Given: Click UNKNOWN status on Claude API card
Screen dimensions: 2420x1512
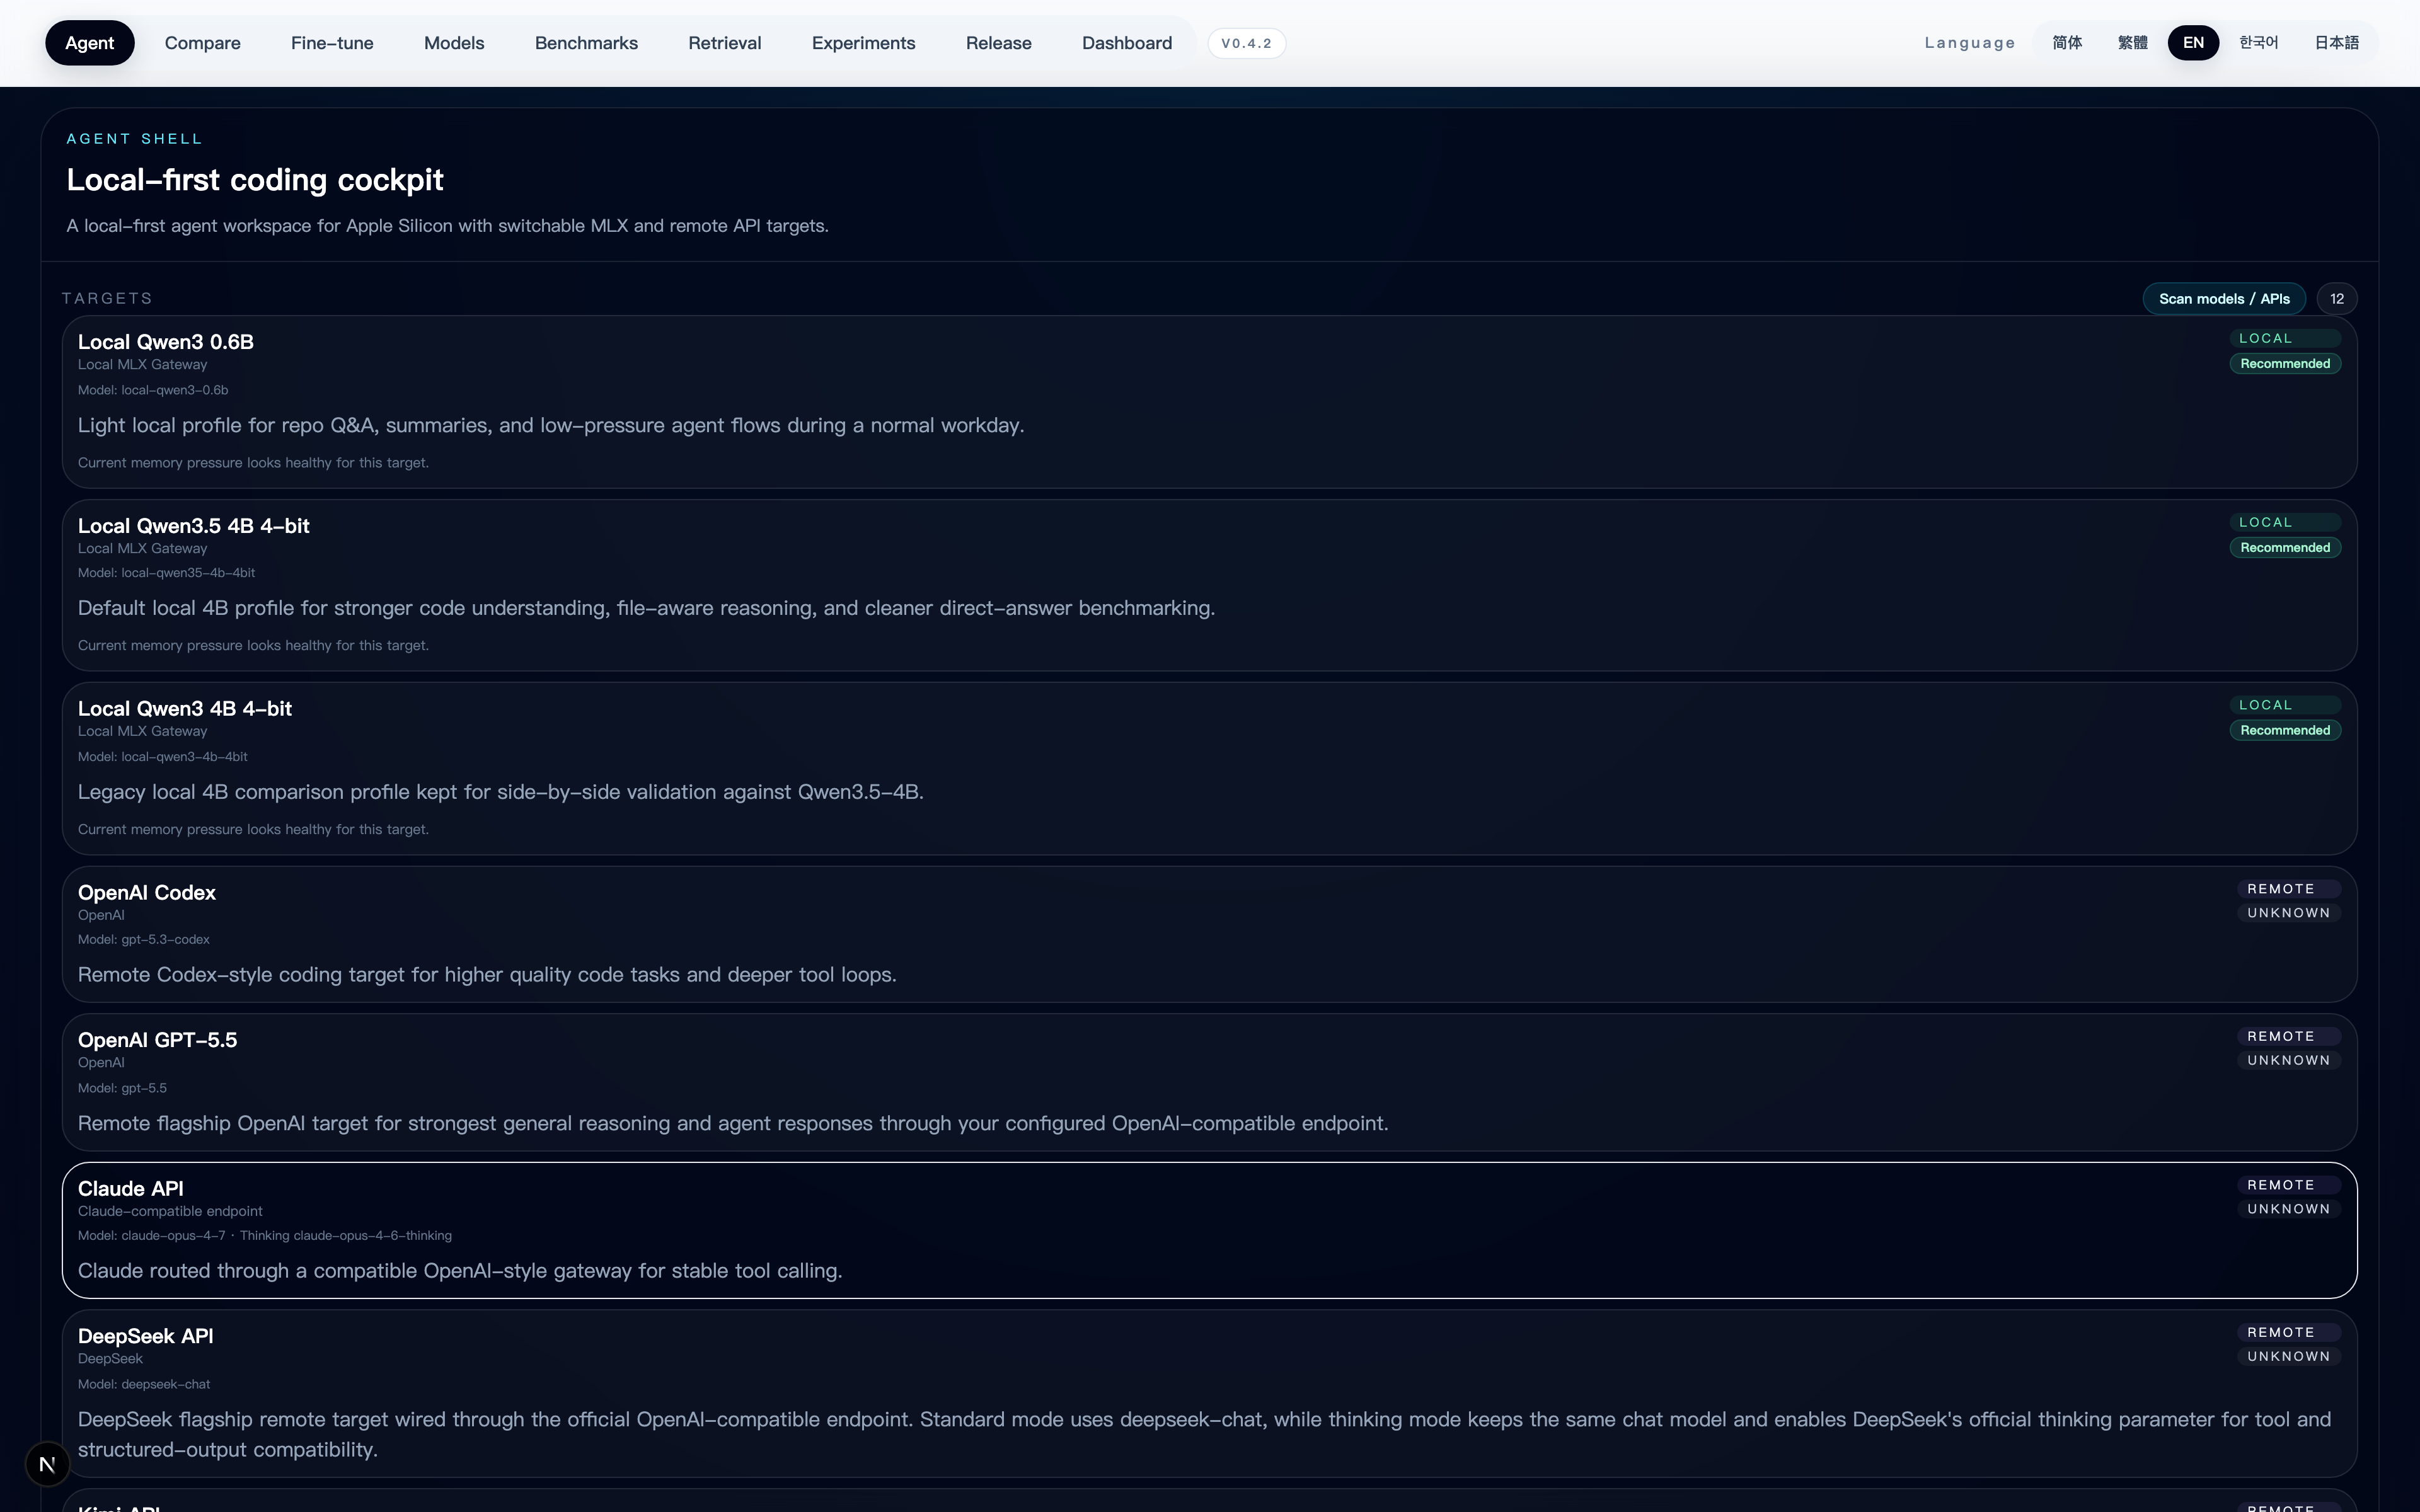Looking at the screenshot, I should (x=2289, y=1210).
